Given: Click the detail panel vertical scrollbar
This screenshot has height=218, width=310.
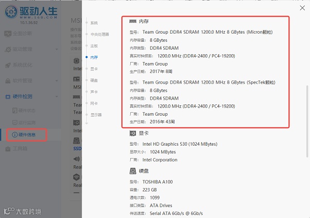Looking at the screenshot, I should pos(307,121).
